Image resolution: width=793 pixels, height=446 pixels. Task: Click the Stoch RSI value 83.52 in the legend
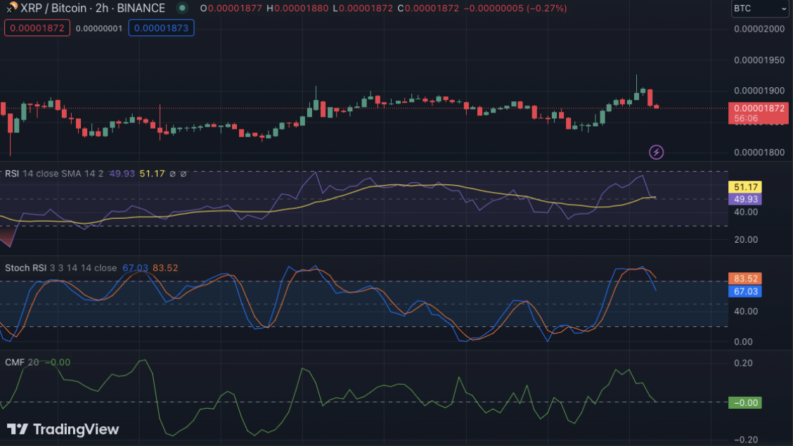pos(165,268)
